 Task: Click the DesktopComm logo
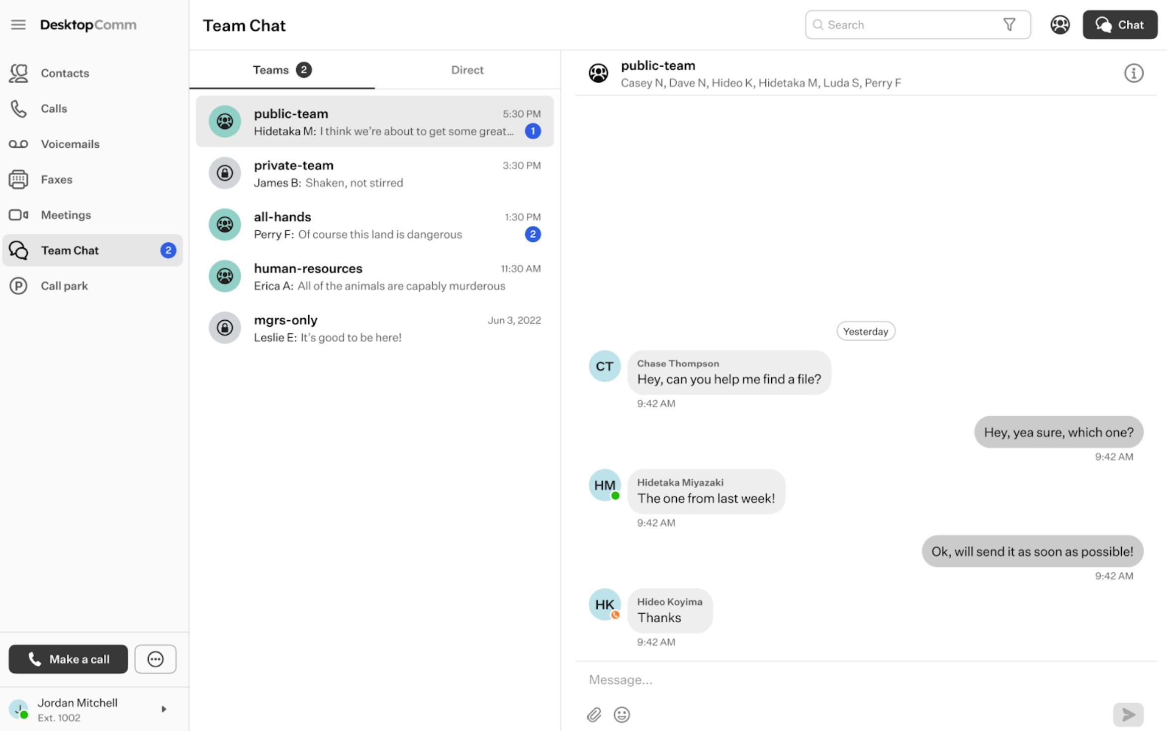tap(88, 25)
